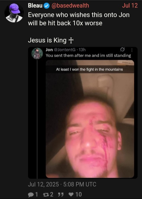142x199 pixels.
Task: Click the Jul 12, 2025 5:08 PM UTC timestamp
Action: [x=62, y=184]
